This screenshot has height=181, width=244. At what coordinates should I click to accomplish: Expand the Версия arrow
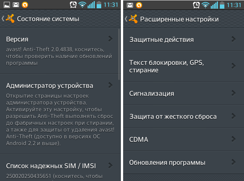point(110,38)
